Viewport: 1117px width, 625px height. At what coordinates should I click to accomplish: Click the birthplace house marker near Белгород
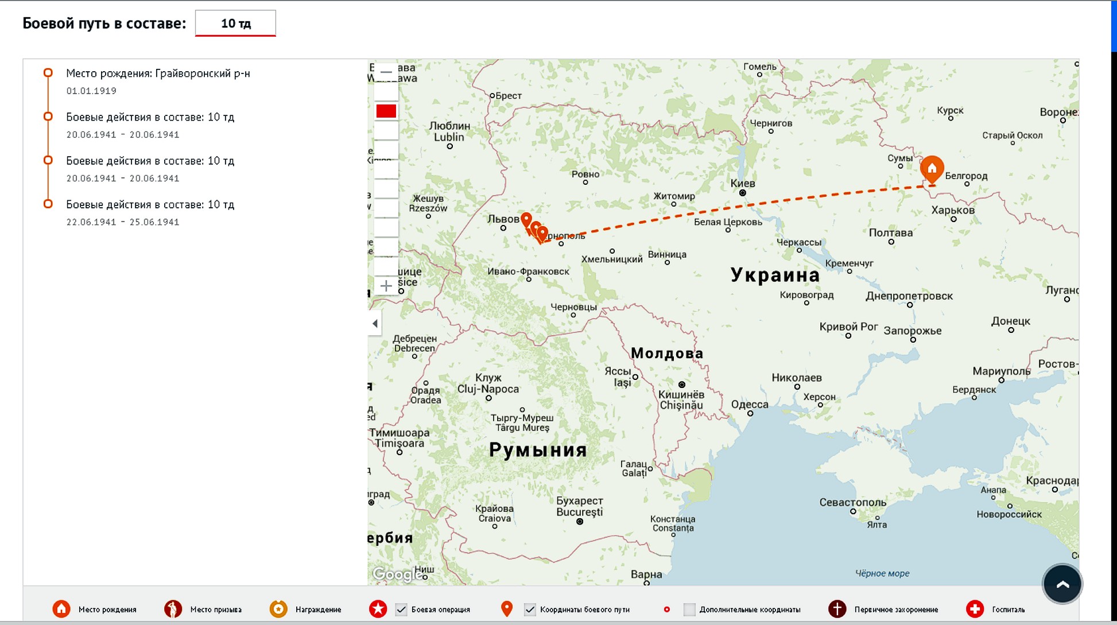click(932, 168)
